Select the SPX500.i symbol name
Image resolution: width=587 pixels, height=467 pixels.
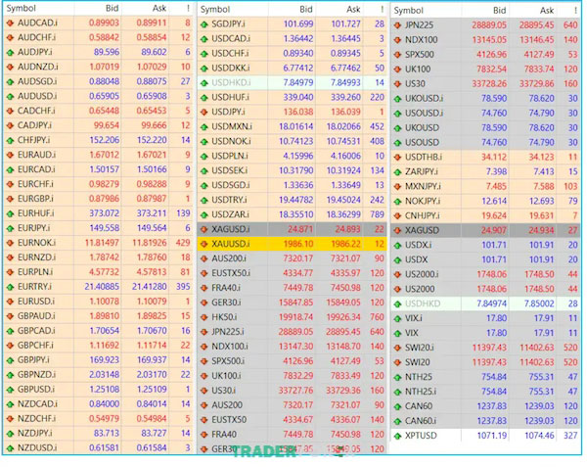coord(228,361)
